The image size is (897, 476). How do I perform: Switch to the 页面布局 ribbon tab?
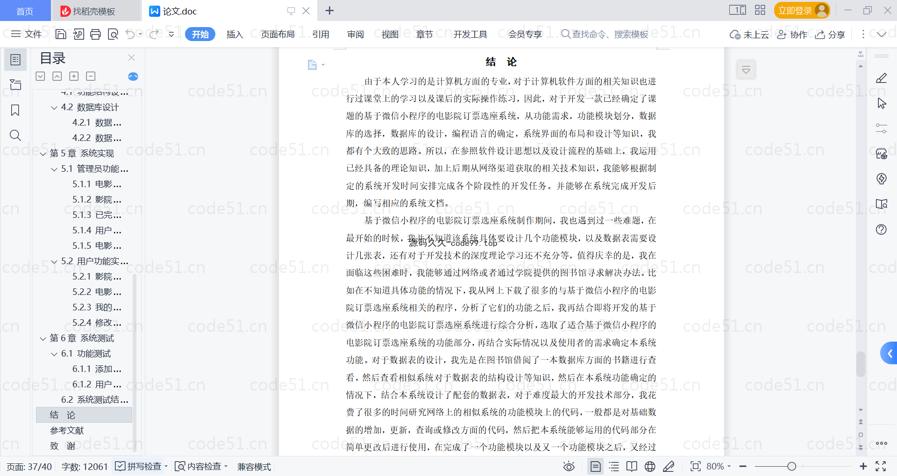pyautogui.click(x=278, y=34)
